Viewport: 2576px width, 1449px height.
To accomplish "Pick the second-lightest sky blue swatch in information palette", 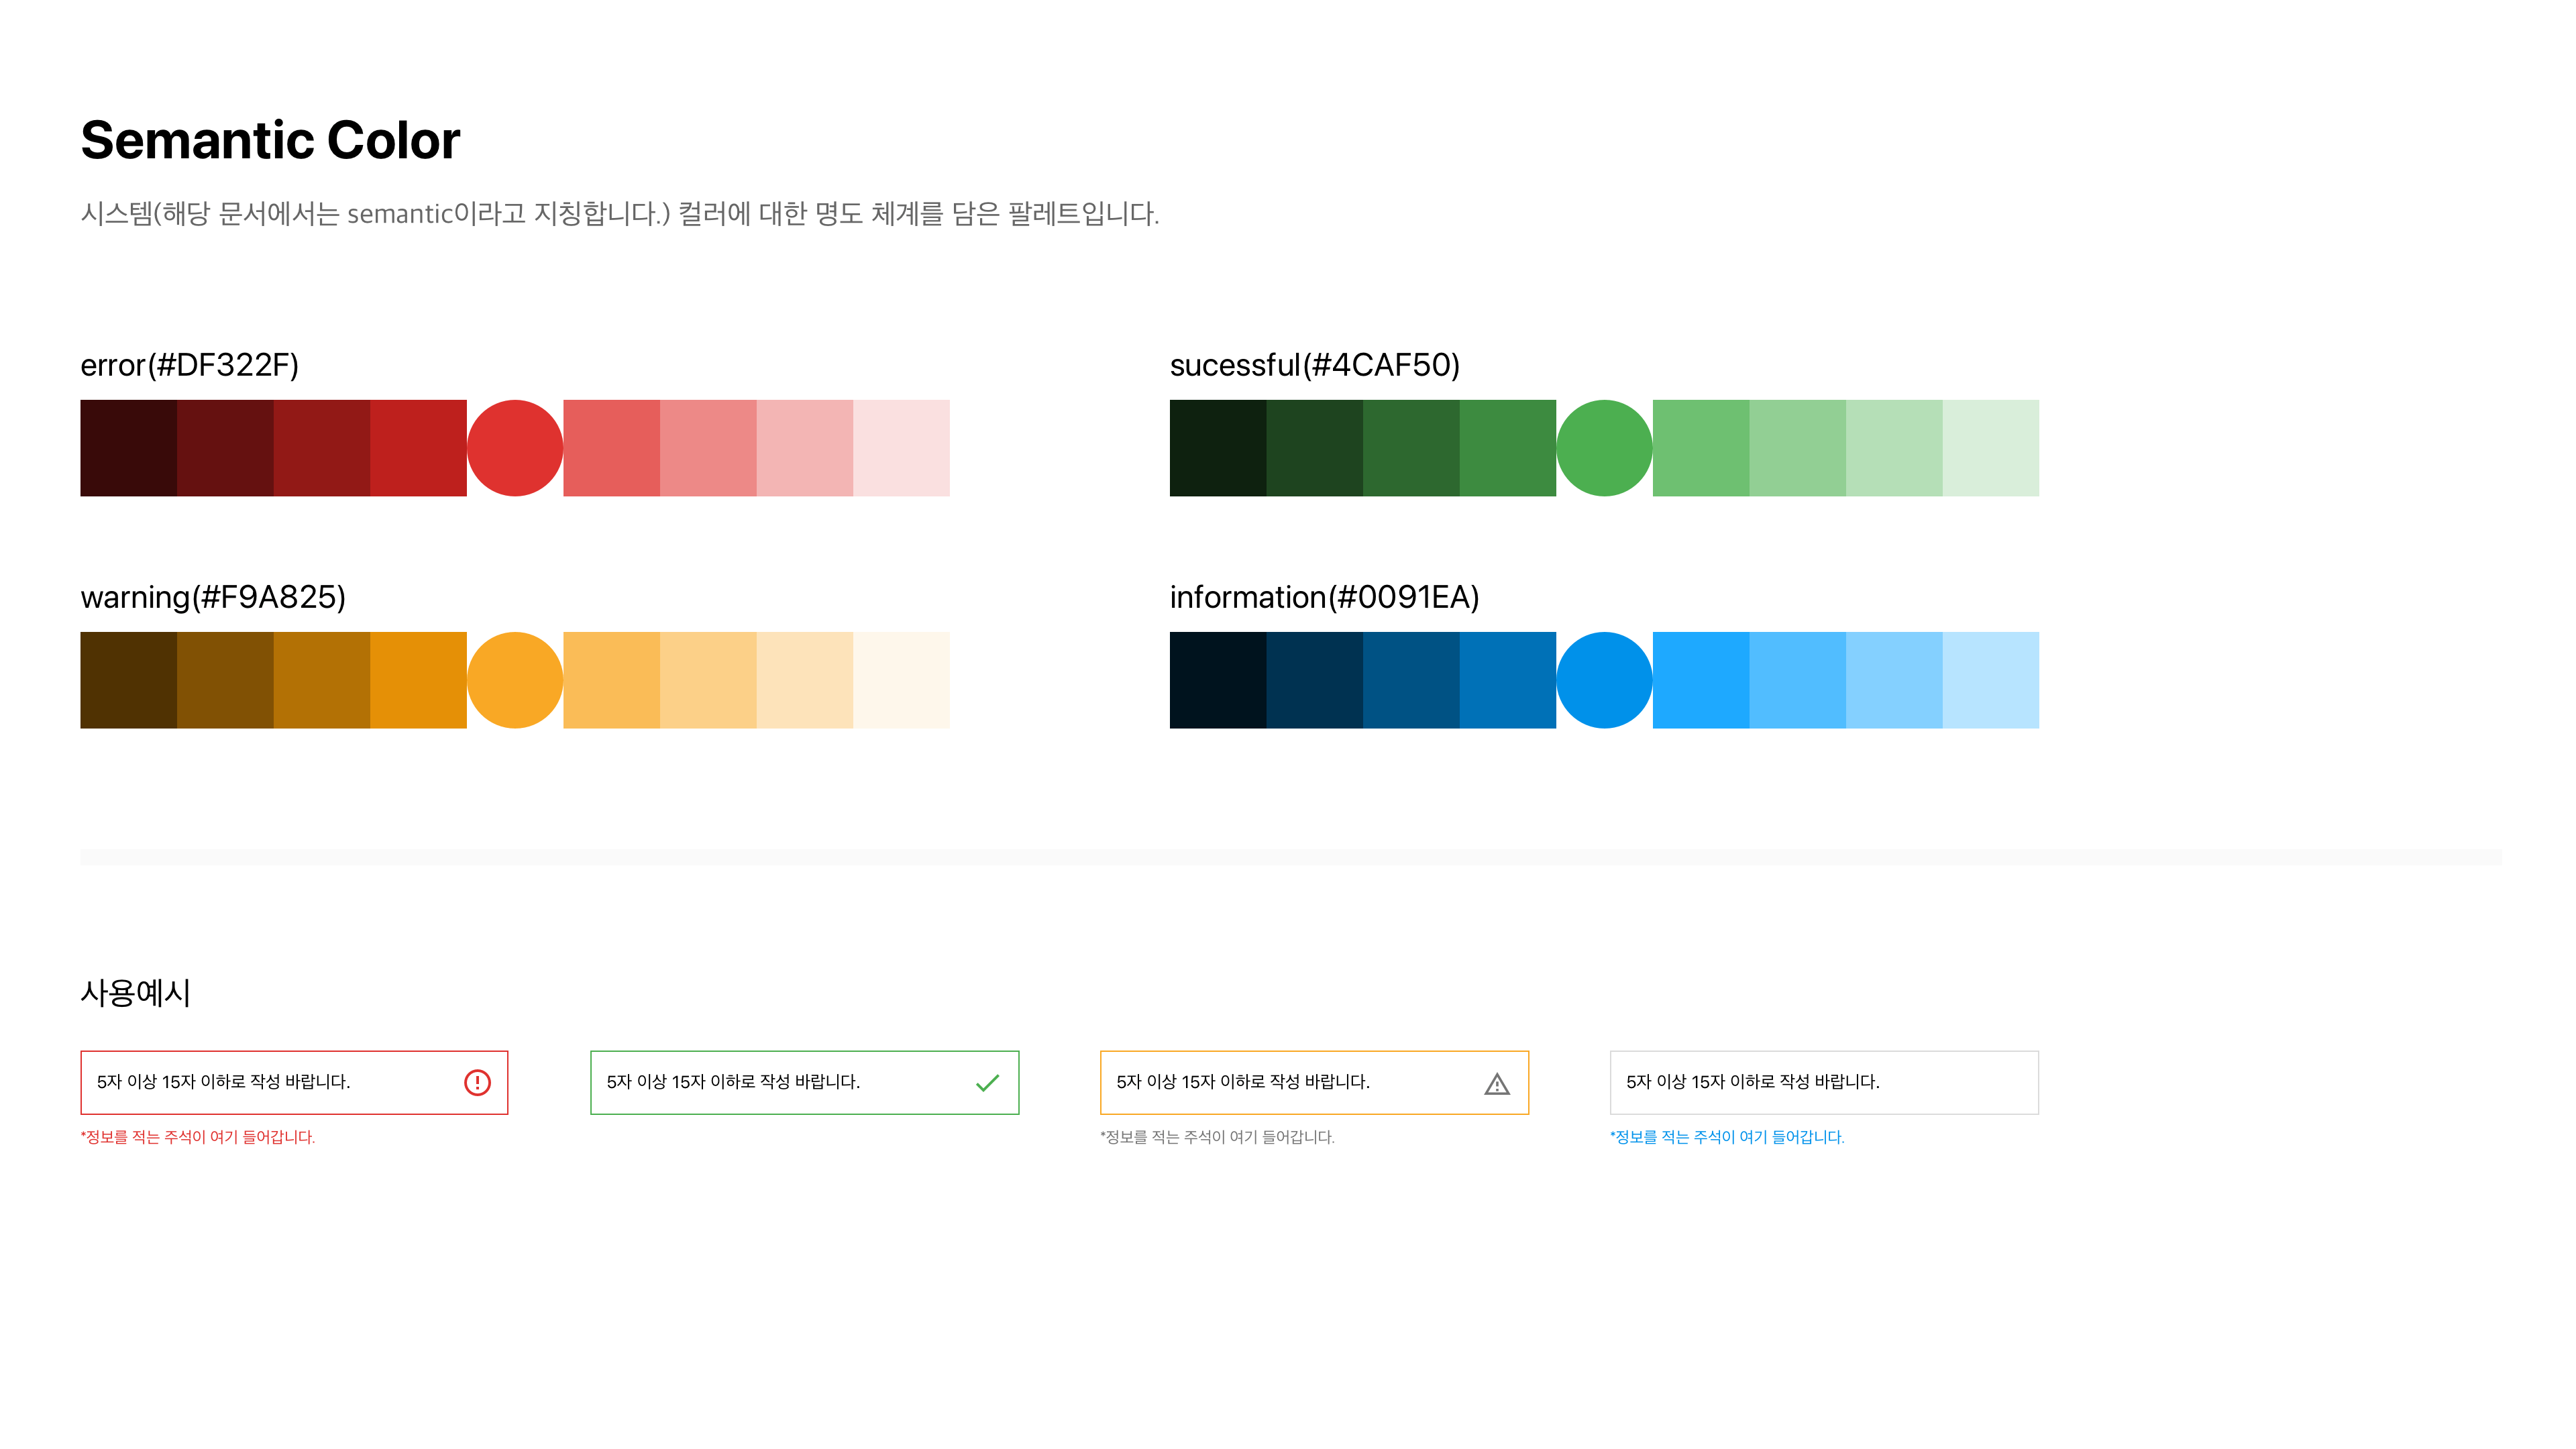I will click(x=1894, y=680).
